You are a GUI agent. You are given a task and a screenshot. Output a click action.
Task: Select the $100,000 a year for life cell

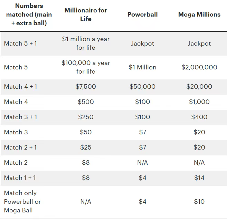[86, 67]
